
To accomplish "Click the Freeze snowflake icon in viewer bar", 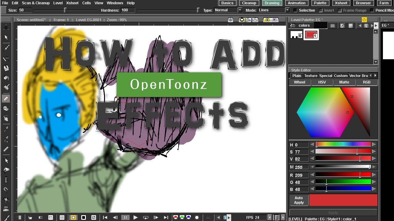I will 230,20.
